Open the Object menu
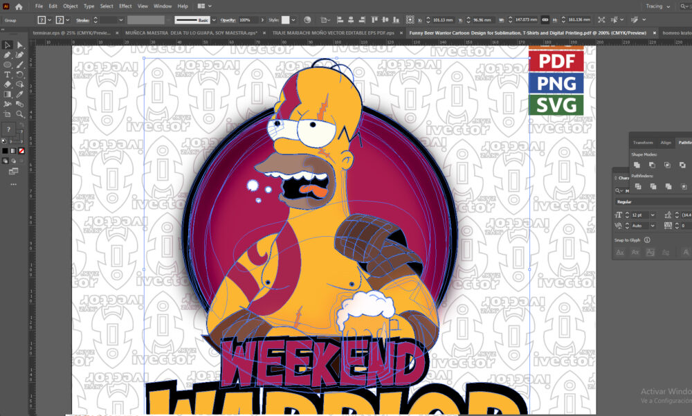 click(70, 6)
